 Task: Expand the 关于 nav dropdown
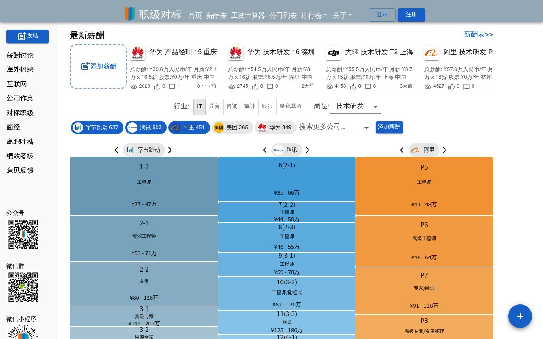pyautogui.click(x=343, y=15)
